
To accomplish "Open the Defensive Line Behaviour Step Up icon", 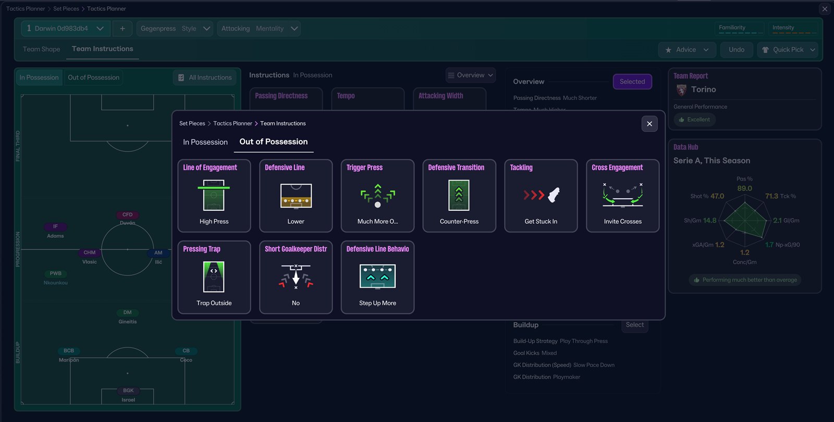I will (x=377, y=276).
